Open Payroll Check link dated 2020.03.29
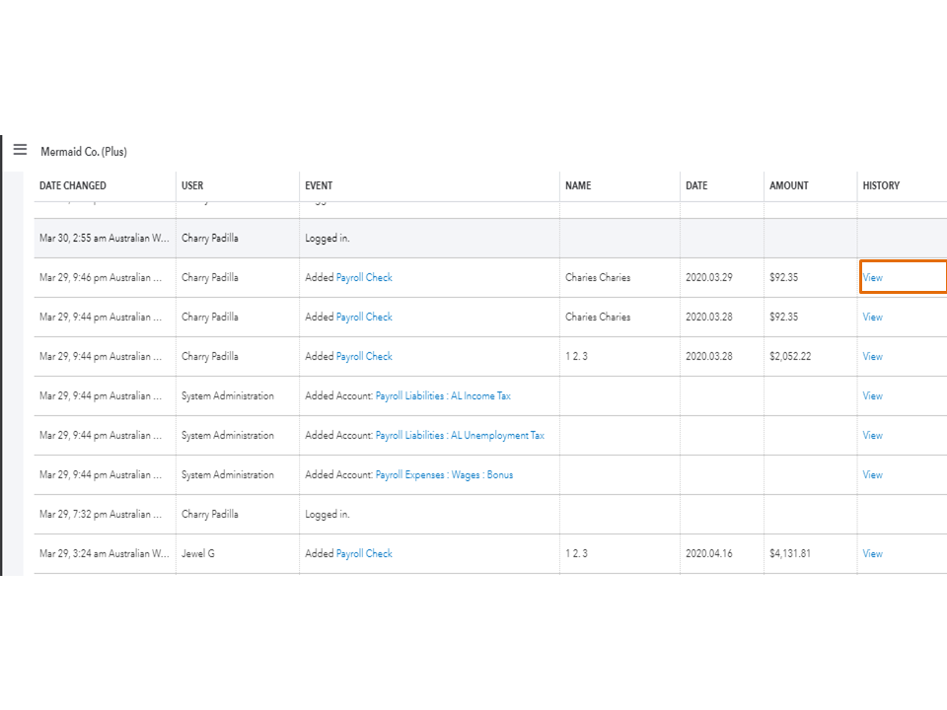The width and height of the screenshot is (947, 710). click(364, 278)
